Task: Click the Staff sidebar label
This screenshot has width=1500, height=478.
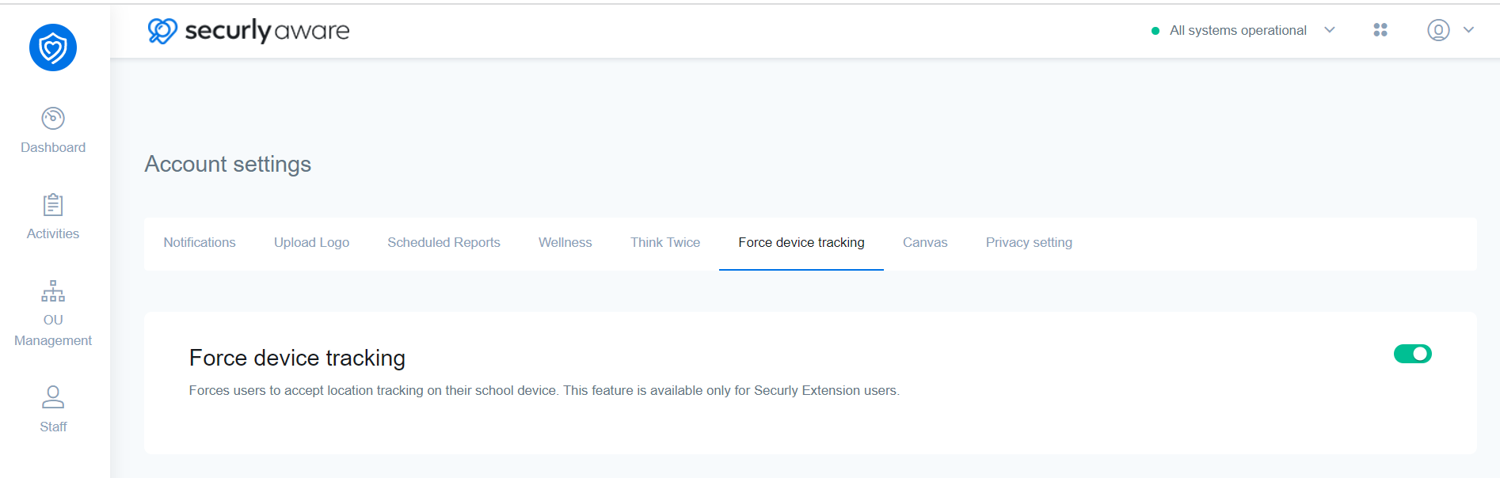Action: click(53, 427)
